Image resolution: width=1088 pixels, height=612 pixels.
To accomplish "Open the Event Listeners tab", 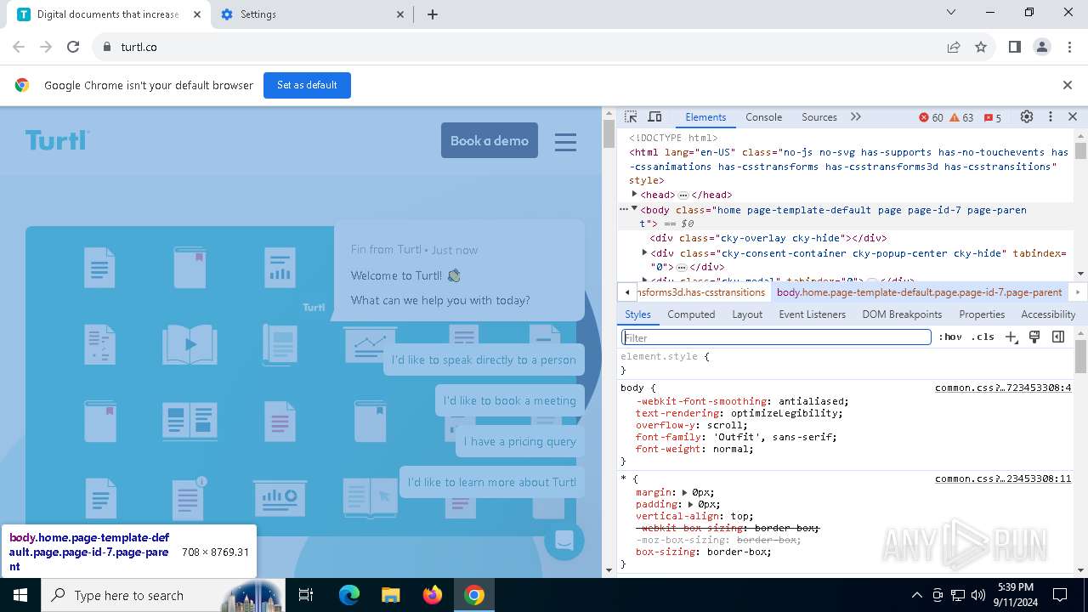I will click(813, 314).
